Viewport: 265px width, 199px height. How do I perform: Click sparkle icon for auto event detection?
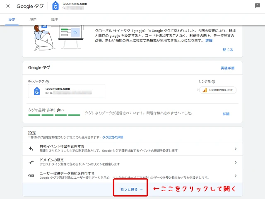pos(31,149)
